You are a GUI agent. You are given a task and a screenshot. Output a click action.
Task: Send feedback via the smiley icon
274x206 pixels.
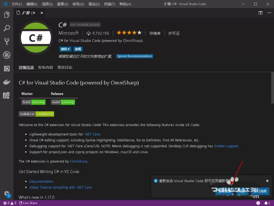(x=258, y=203)
